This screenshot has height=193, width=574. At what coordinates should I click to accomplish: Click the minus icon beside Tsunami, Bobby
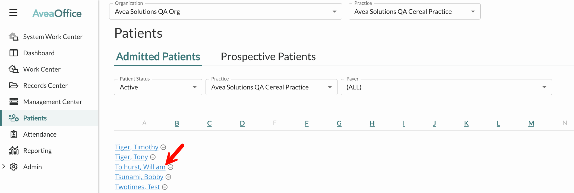click(168, 177)
